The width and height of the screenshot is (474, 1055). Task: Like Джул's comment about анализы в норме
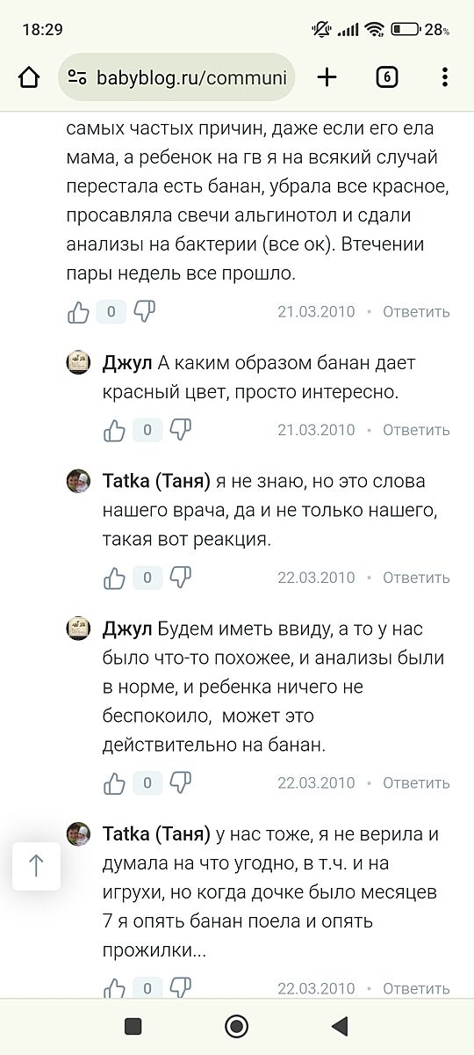point(114,782)
